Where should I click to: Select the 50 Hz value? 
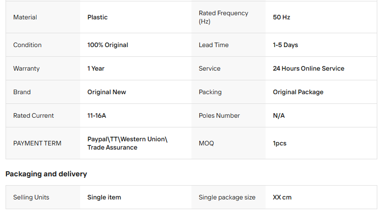point(281,17)
